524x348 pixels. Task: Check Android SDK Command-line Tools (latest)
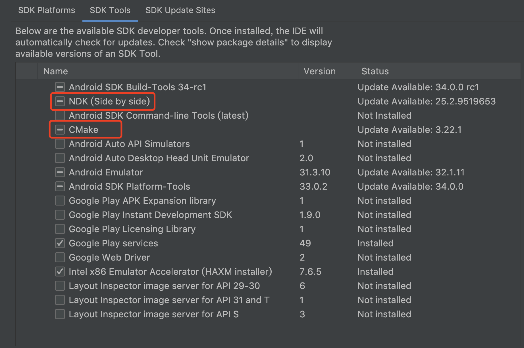click(x=60, y=116)
